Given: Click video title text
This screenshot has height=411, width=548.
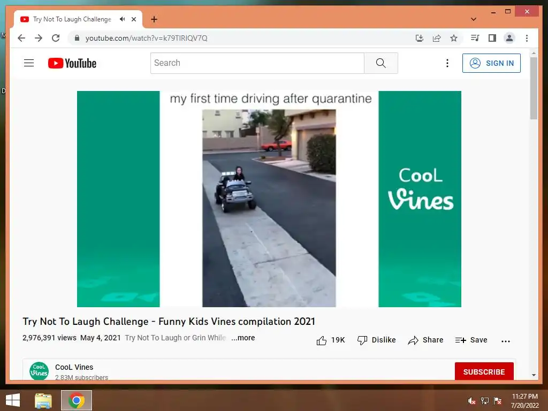Looking at the screenshot, I should click(x=169, y=322).
